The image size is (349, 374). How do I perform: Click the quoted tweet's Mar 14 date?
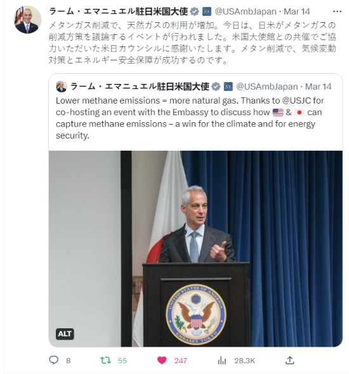[x=318, y=87]
